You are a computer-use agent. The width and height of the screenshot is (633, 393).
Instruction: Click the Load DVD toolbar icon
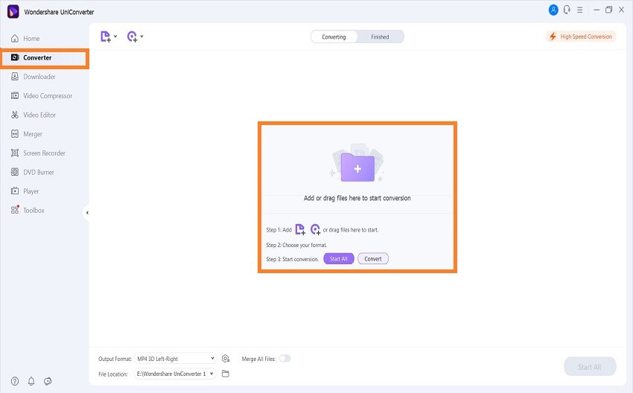(x=132, y=36)
